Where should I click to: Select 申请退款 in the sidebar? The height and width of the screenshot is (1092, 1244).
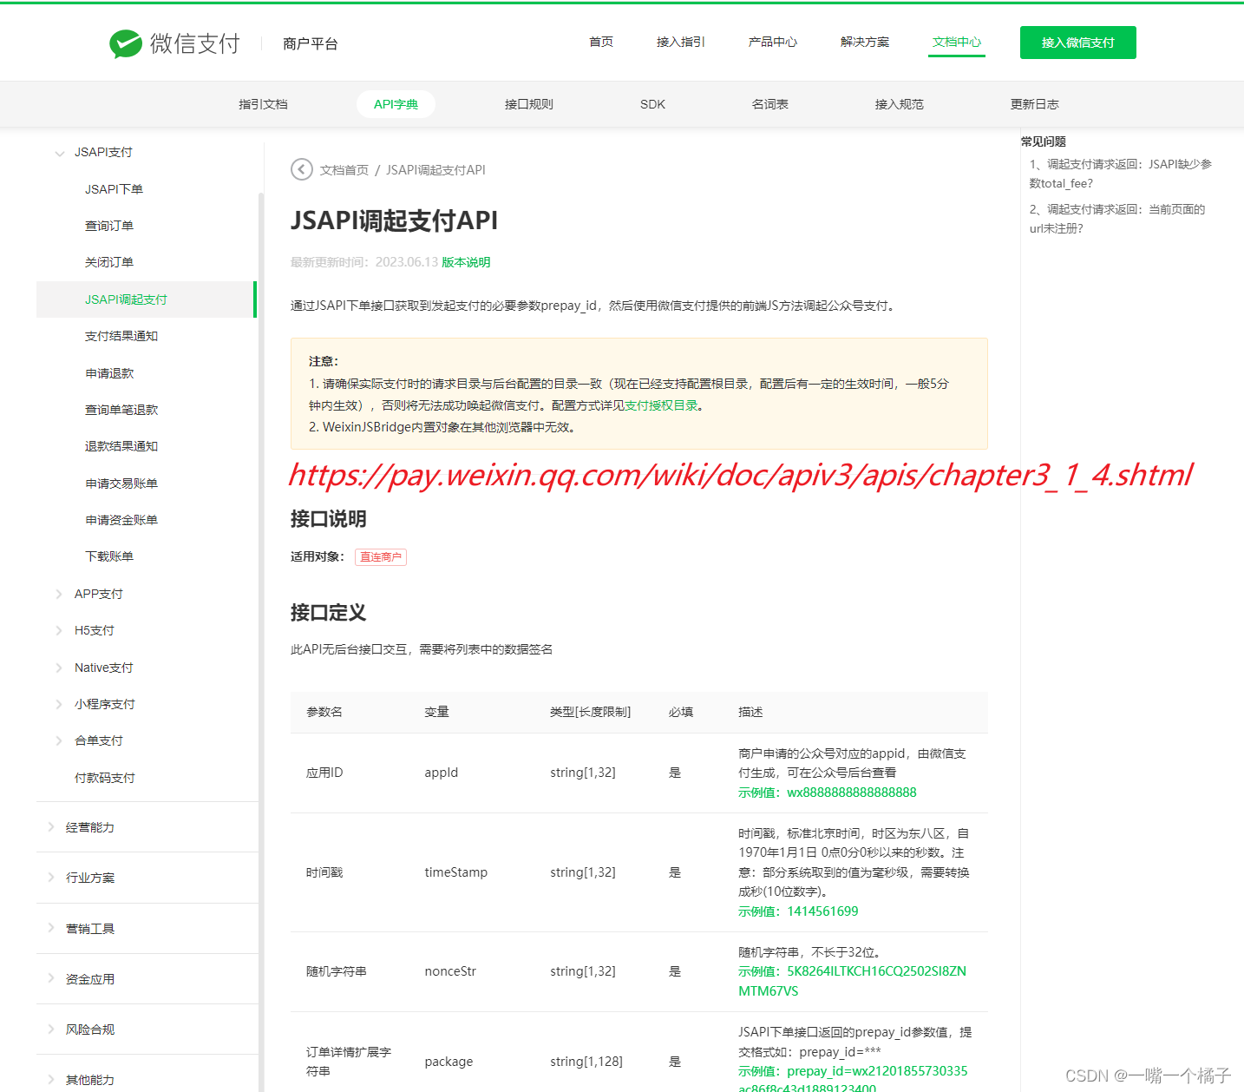pos(110,372)
